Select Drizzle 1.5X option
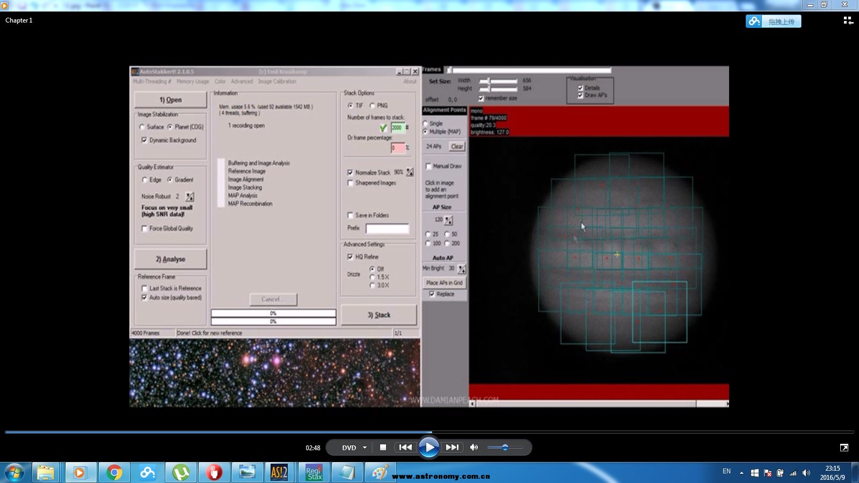Image resolution: width=859 pixels, height=483 pixels. [372, 277]
